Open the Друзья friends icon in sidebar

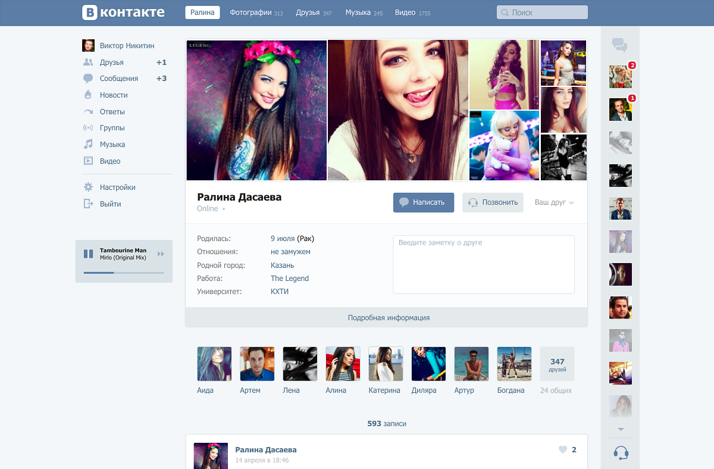click(88, 62)
